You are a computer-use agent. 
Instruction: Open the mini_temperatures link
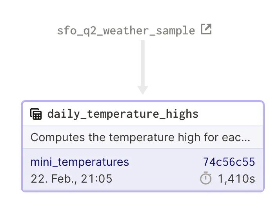point(80,162)
